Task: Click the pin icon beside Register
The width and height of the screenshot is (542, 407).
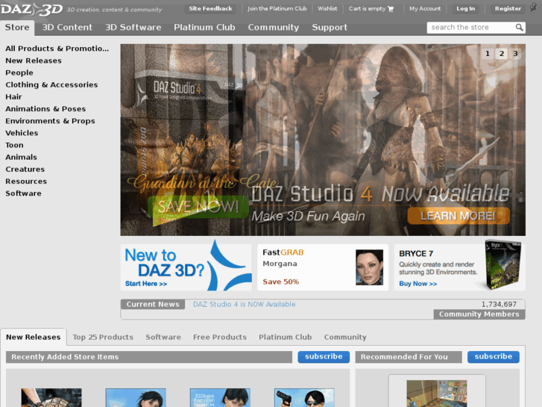Action: (533, 7)
